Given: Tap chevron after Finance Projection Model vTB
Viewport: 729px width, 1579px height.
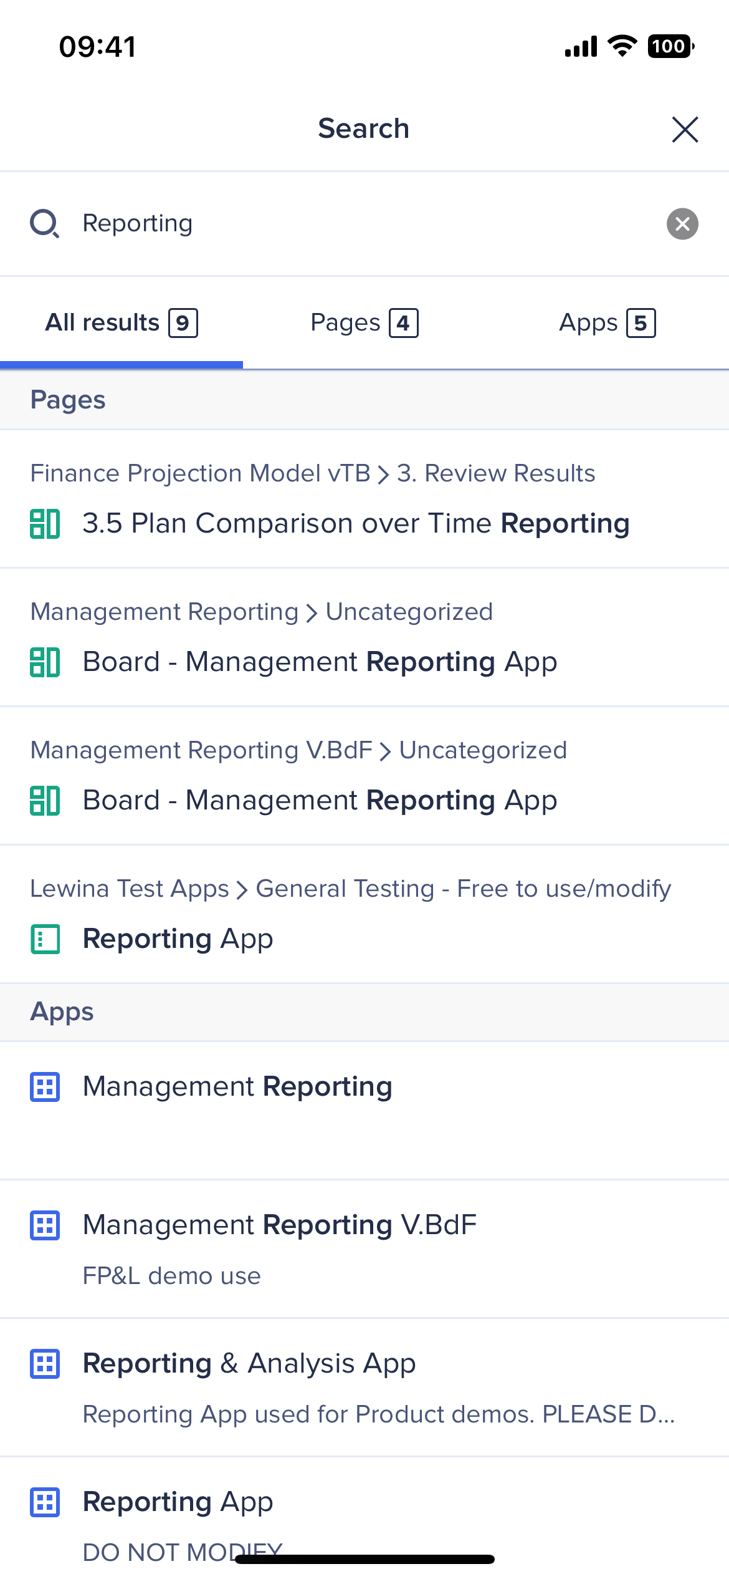Looking at the screenshot, I should 384,475.
